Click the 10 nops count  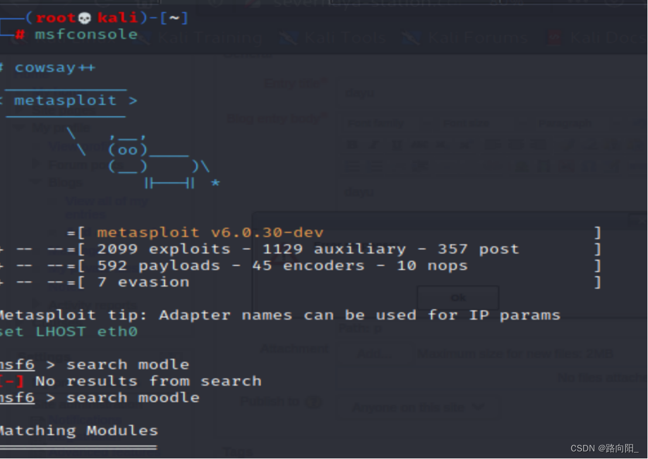(432, 265)
